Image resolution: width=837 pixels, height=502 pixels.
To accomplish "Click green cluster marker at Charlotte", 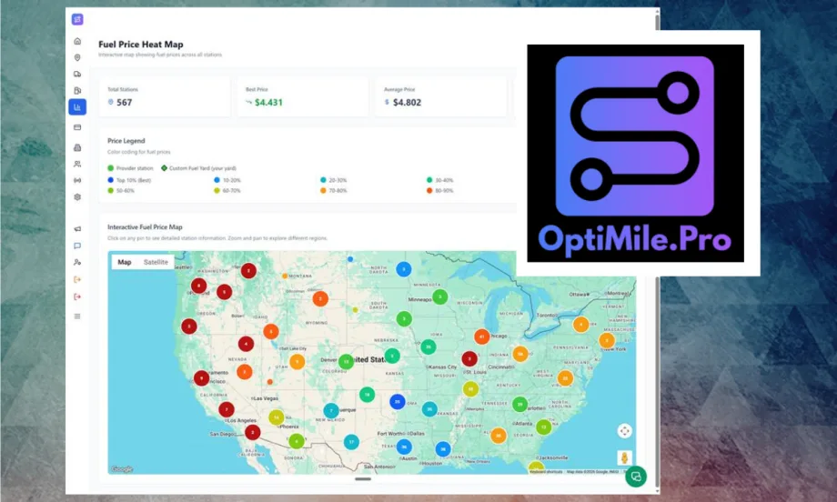I will tap(519, 405).
